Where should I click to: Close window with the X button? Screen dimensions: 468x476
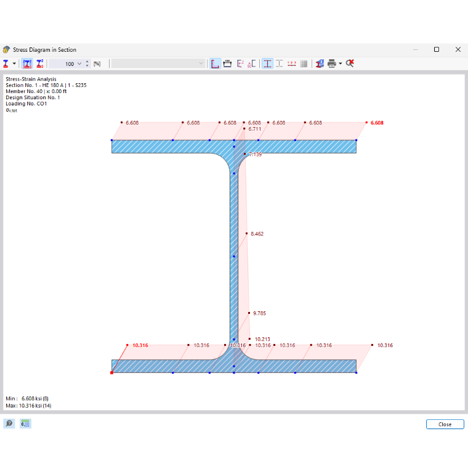(458, 49)
